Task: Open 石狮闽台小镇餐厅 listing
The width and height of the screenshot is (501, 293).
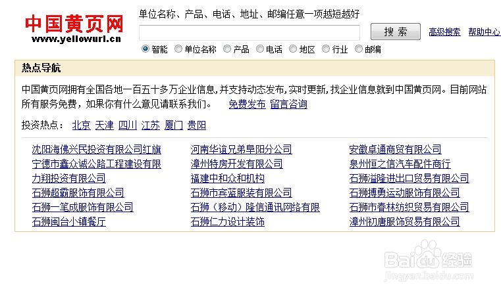Action: 68,221
